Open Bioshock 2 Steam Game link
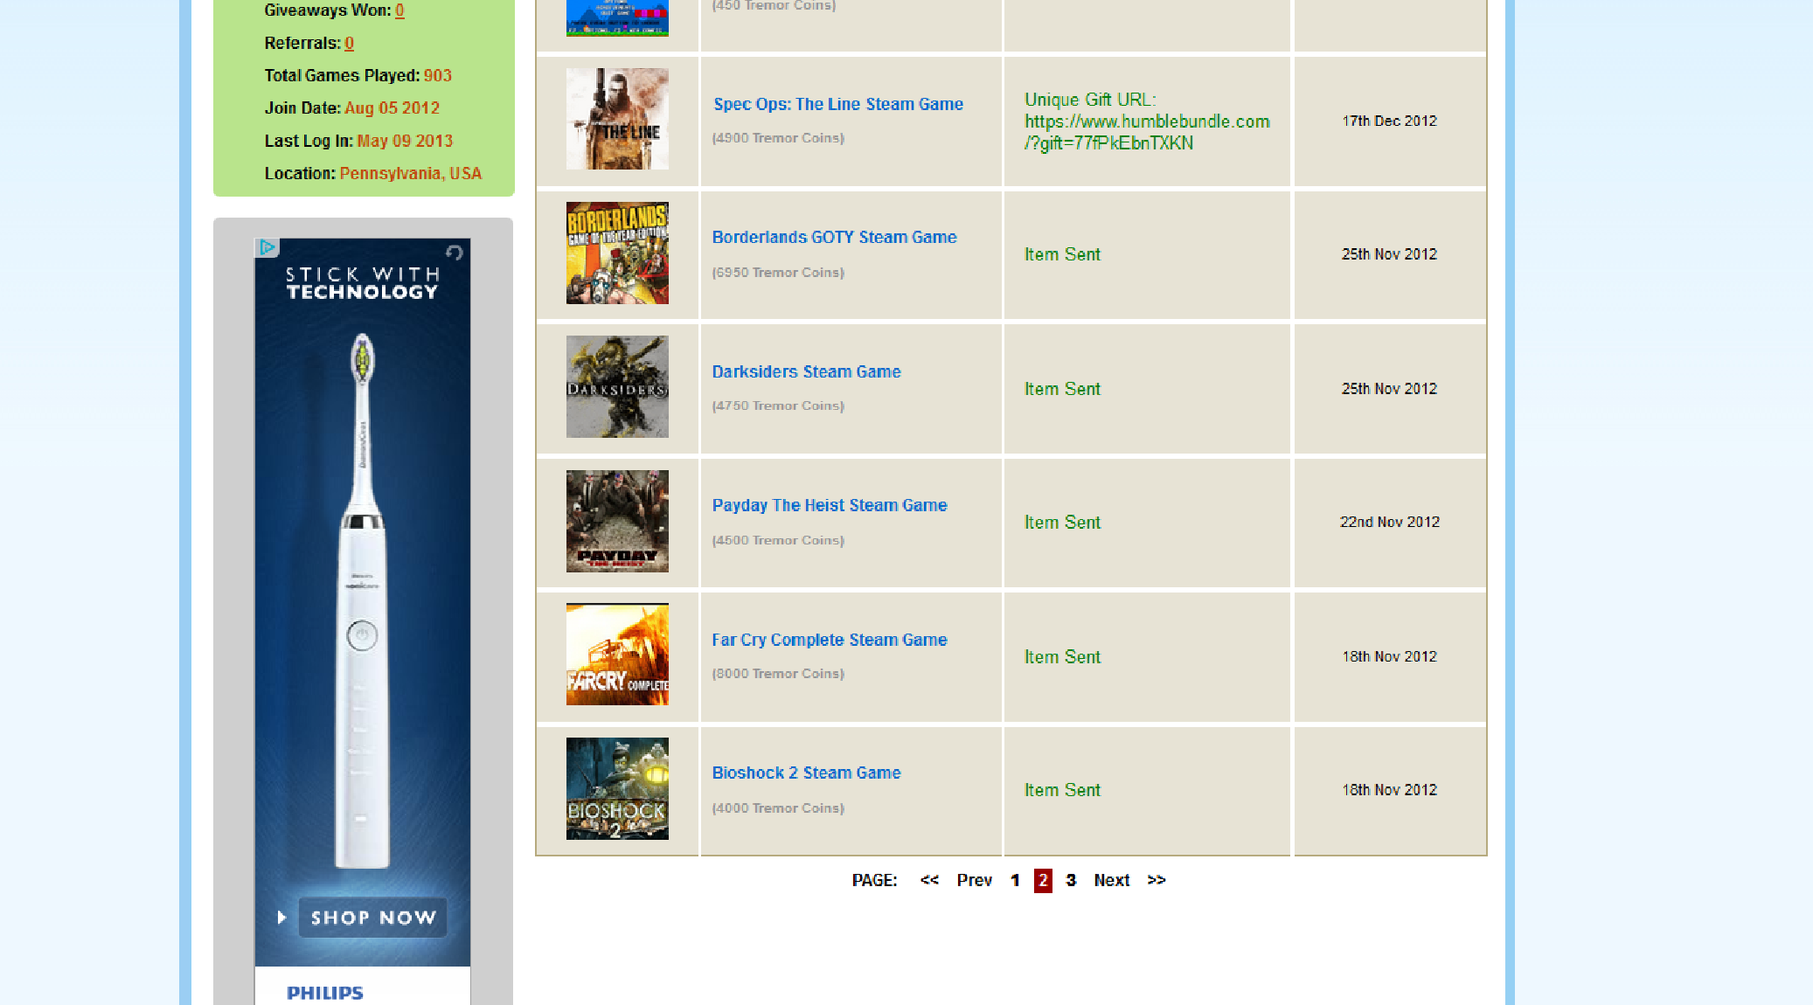 tap(806, 773)
